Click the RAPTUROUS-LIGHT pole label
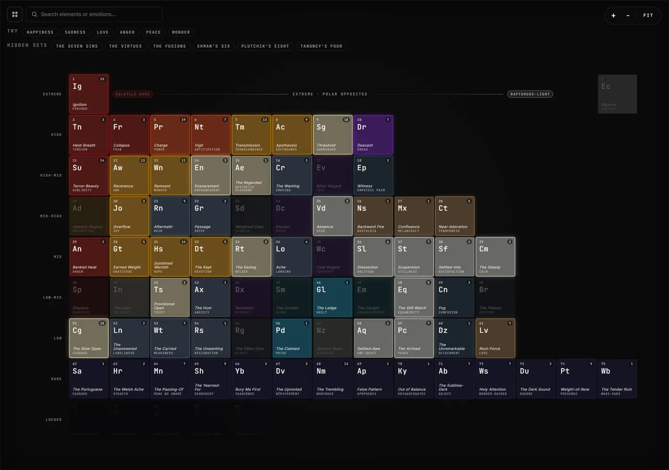This screenshot has height=470, width=669. pos(530,94)
